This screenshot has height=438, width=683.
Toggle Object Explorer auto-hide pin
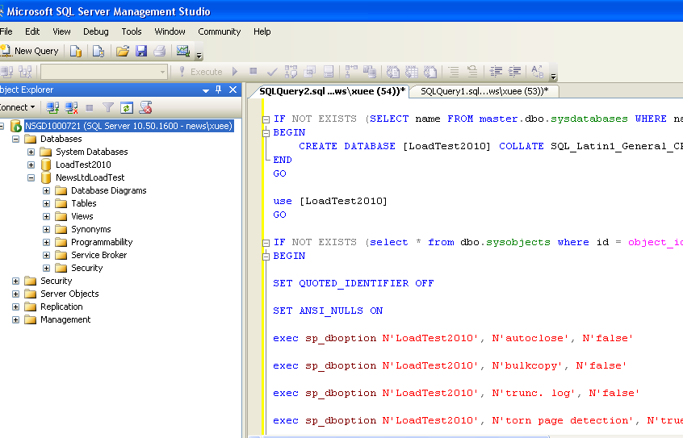(219, 90)
